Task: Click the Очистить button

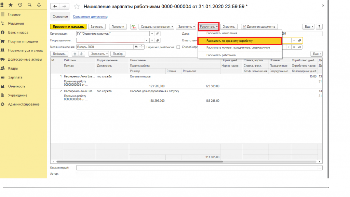Action: click(x=229, y=26)
